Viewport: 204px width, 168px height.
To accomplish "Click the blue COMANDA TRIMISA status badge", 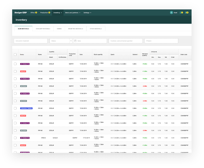I will coord(26,108).
